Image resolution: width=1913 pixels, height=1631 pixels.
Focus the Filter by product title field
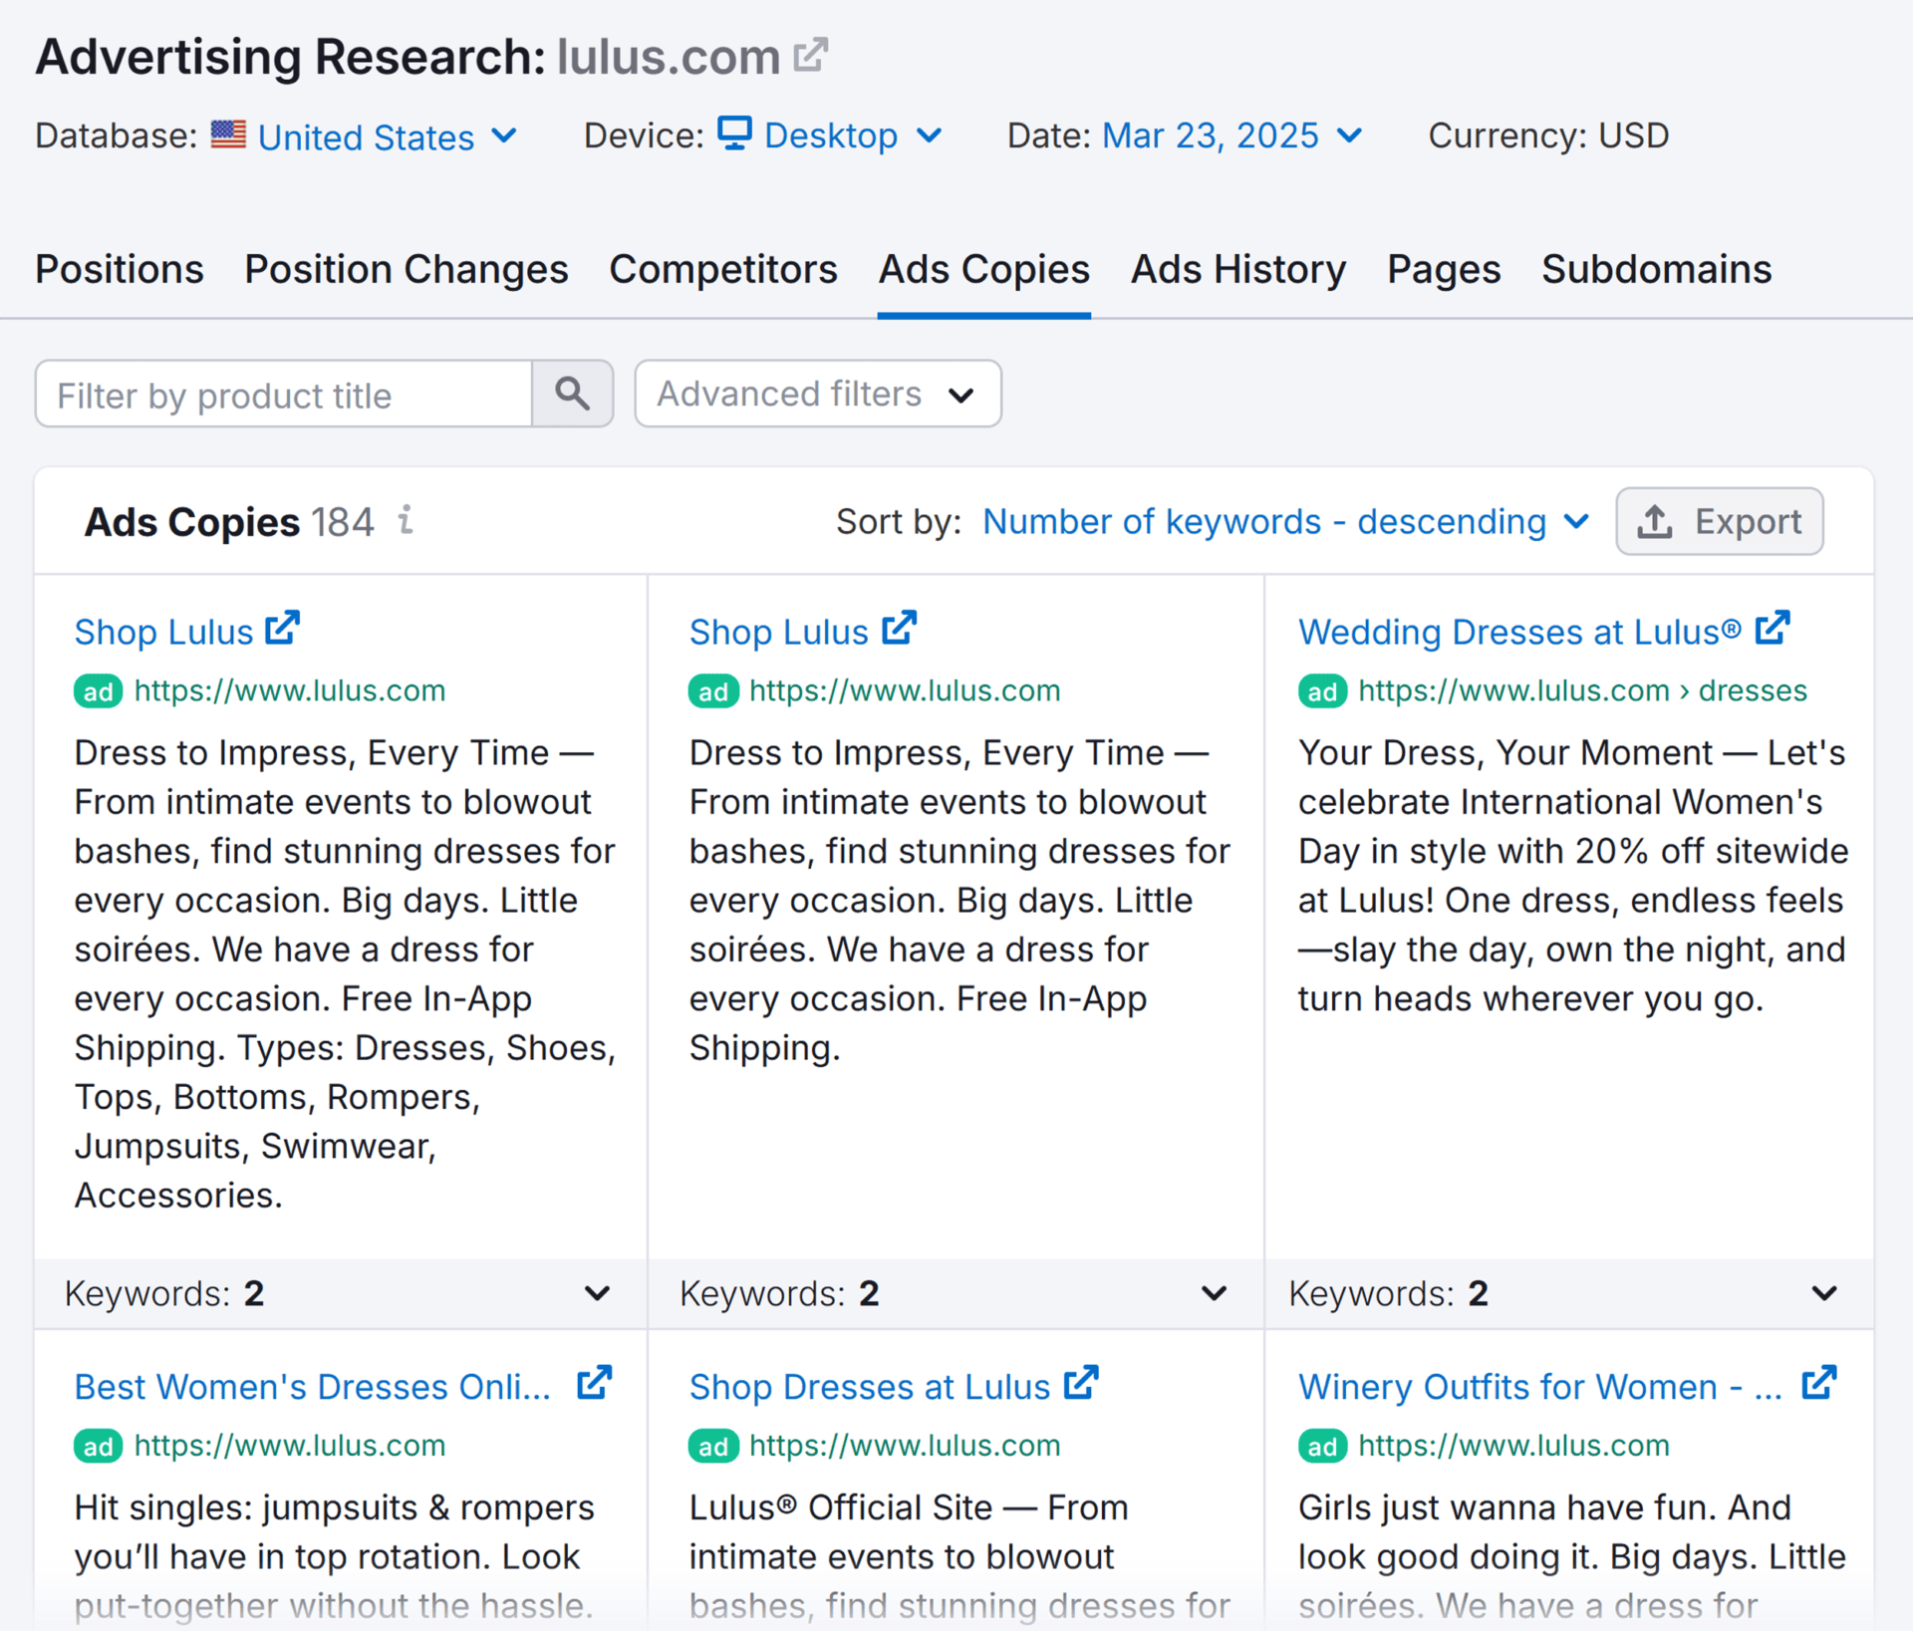click(x=284, y=395)
